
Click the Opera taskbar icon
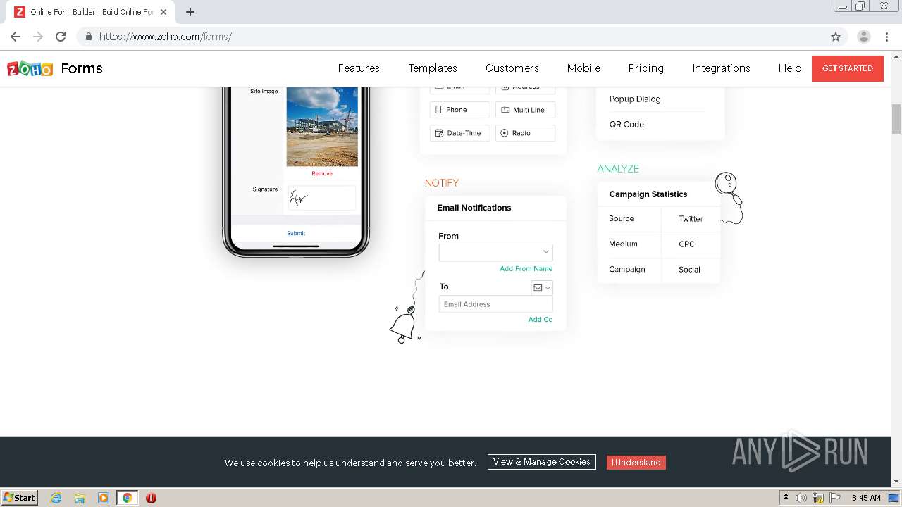pyautogui.click(x=151, y=498)
